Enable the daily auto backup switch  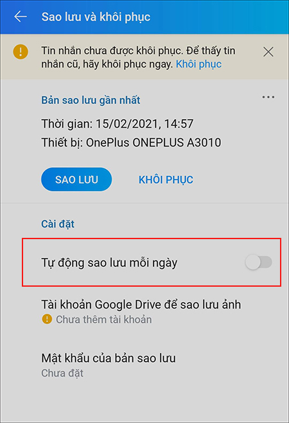(258, 262)
